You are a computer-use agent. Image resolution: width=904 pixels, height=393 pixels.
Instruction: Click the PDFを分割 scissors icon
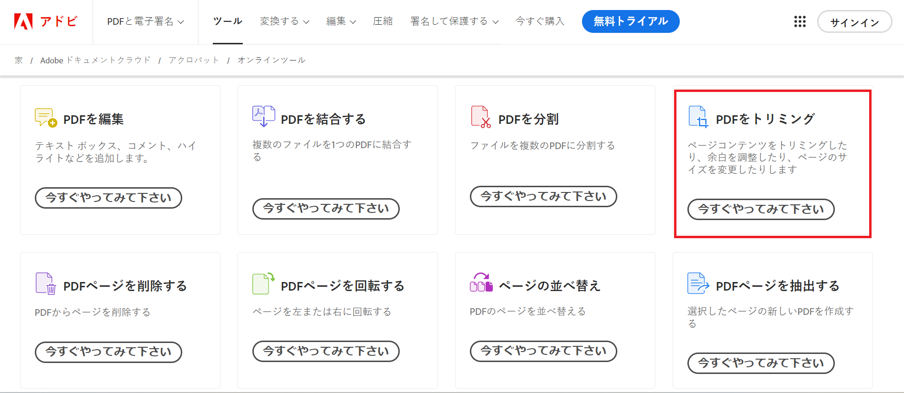tap(481, 117)
